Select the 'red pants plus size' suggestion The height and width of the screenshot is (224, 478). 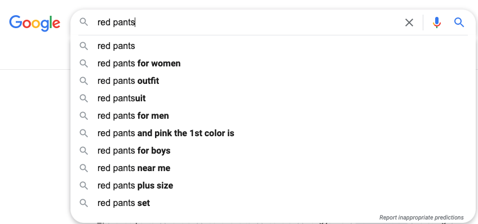(273, 186)
